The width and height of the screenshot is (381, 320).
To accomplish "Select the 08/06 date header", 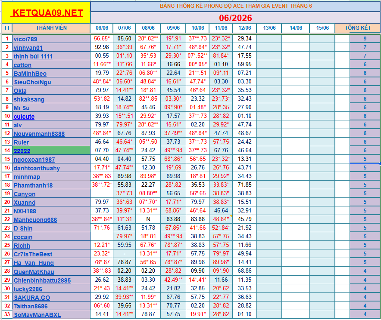I will tap(148, 28).
